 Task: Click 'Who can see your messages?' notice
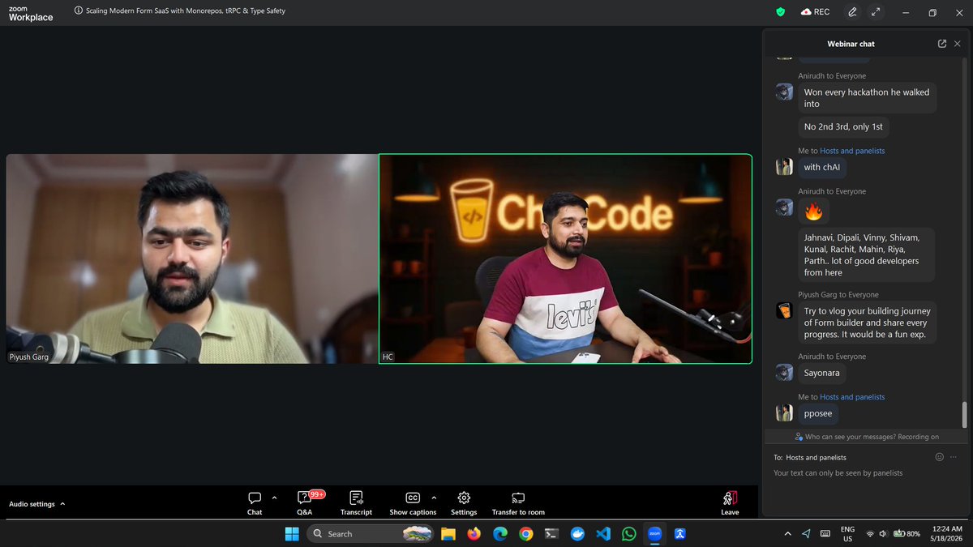tap(866, 437)
